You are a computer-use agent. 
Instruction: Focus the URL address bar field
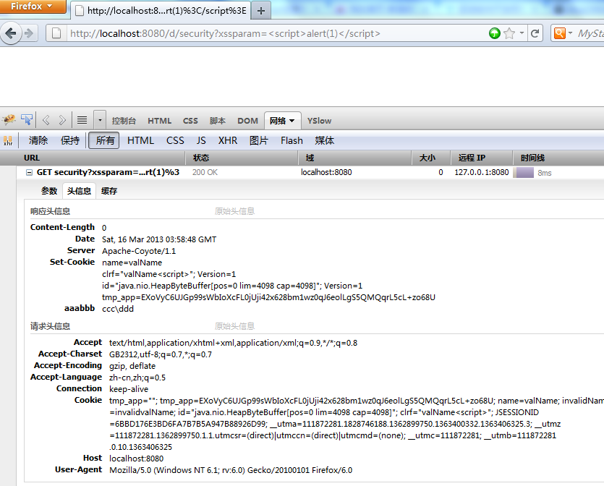click(x=276, y=33)
